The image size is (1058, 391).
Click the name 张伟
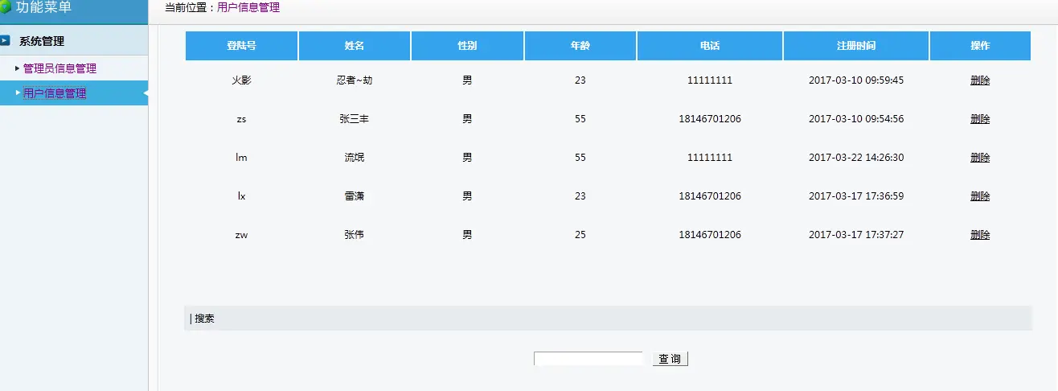pos(355,235)
